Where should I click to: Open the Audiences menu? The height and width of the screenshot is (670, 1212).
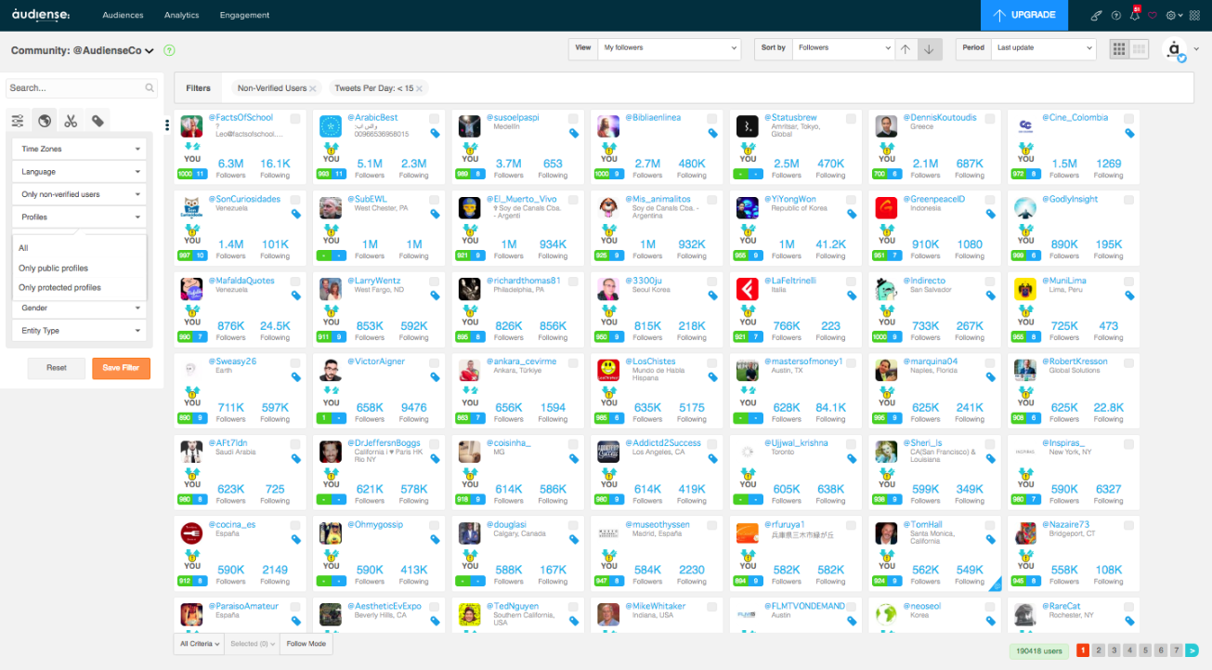[x=123, y=16]
